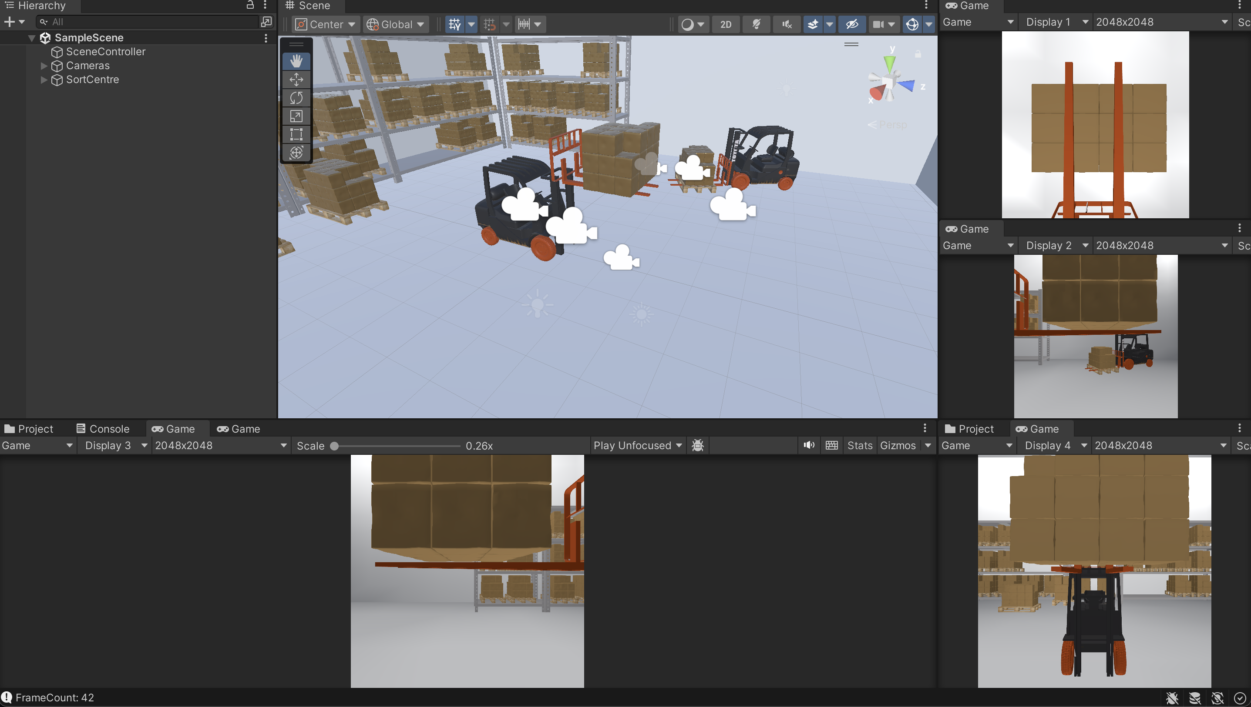Screen dimensions: 1251x707
Task: Open the debugger bug icon in status bar
Action: [1172, 698]
